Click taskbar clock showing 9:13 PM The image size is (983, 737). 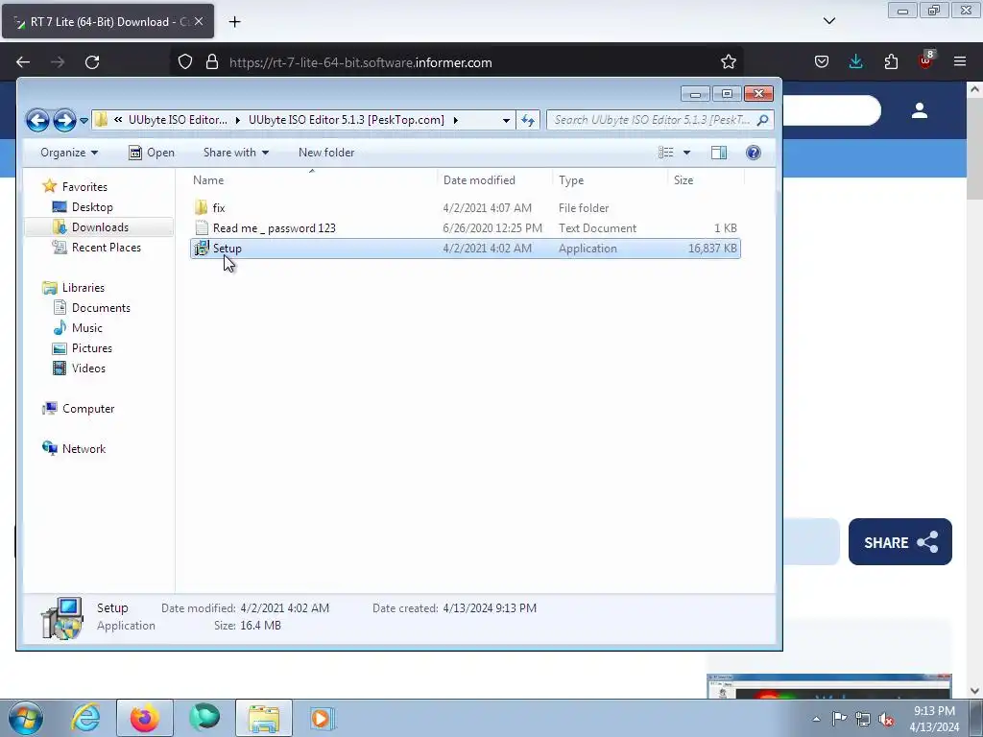[x=934, y=719]
